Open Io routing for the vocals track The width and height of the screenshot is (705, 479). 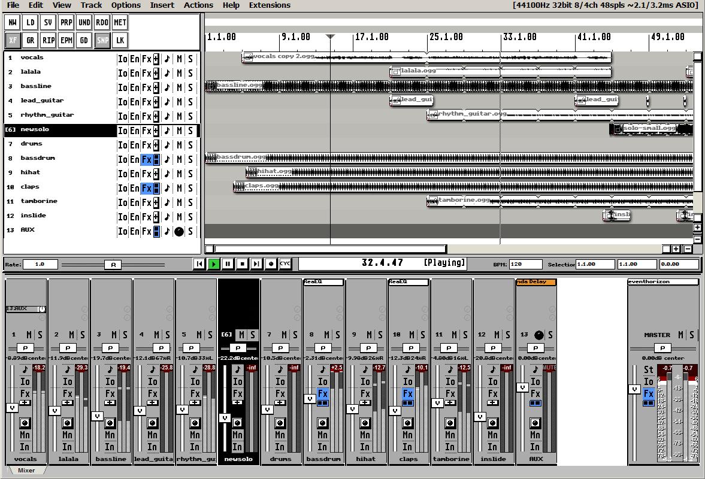(122, 59)
